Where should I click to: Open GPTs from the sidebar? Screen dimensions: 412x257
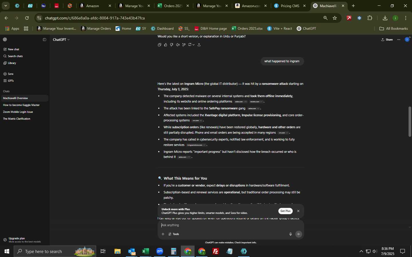24,81
